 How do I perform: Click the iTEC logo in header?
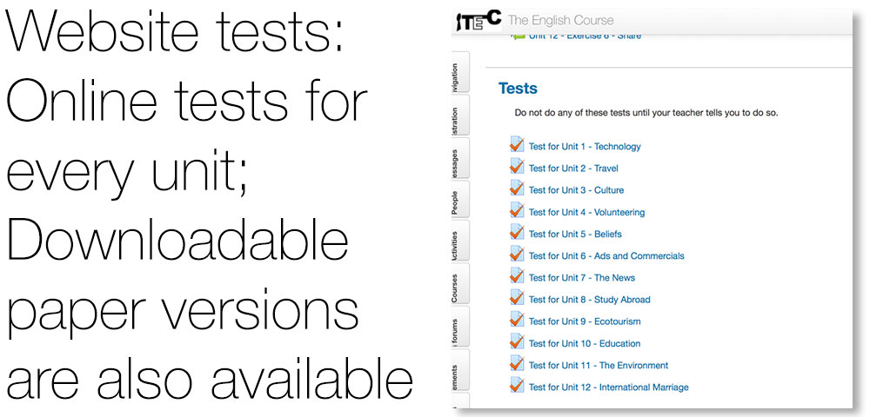click(x=478, y=21)
